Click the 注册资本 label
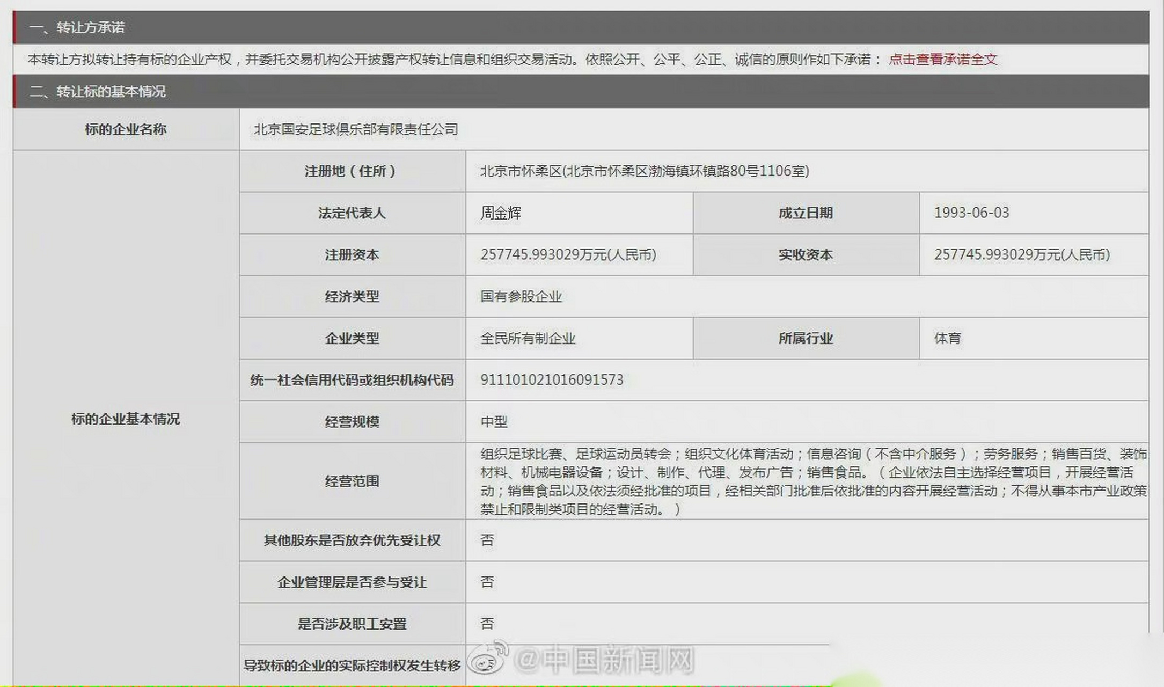Screen dimensions: 1164x687 coord(352,255)
